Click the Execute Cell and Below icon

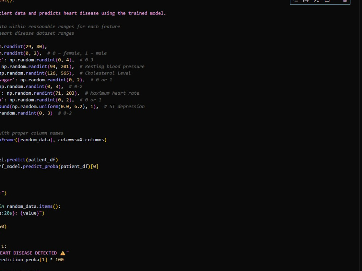pyautogui.click(x=316, y=1)
